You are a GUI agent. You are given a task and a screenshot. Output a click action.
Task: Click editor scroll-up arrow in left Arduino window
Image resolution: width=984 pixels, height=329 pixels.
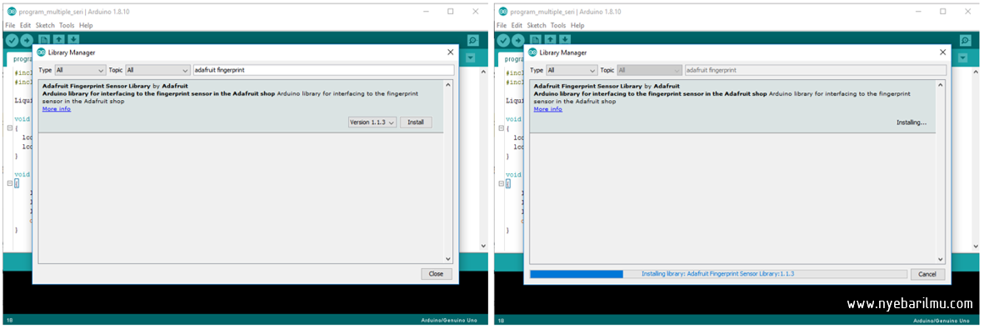point(483,72)
